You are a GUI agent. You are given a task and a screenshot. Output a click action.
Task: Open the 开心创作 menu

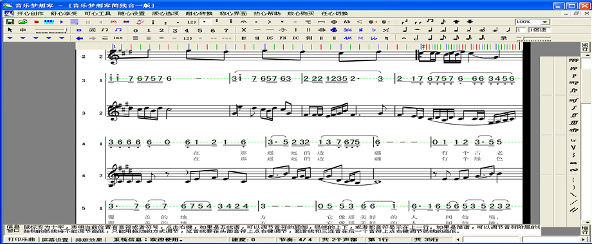[30, 13]
